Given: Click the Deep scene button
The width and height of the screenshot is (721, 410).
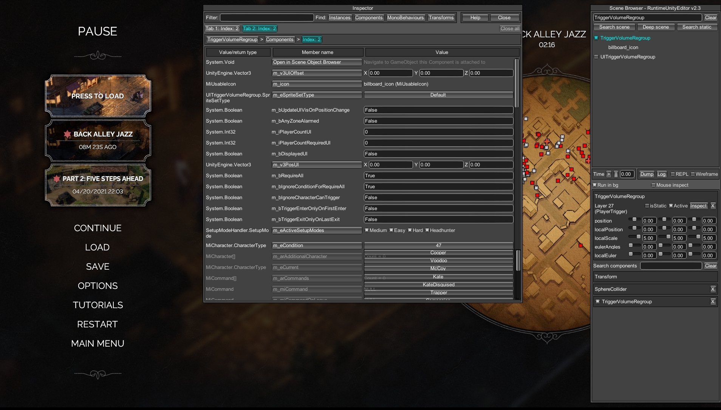Looking at the screenshot, I should [x=656, y=27].
